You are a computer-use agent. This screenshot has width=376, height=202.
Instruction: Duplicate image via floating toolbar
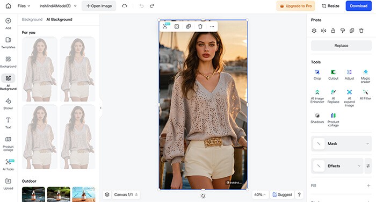coord(189,26)
